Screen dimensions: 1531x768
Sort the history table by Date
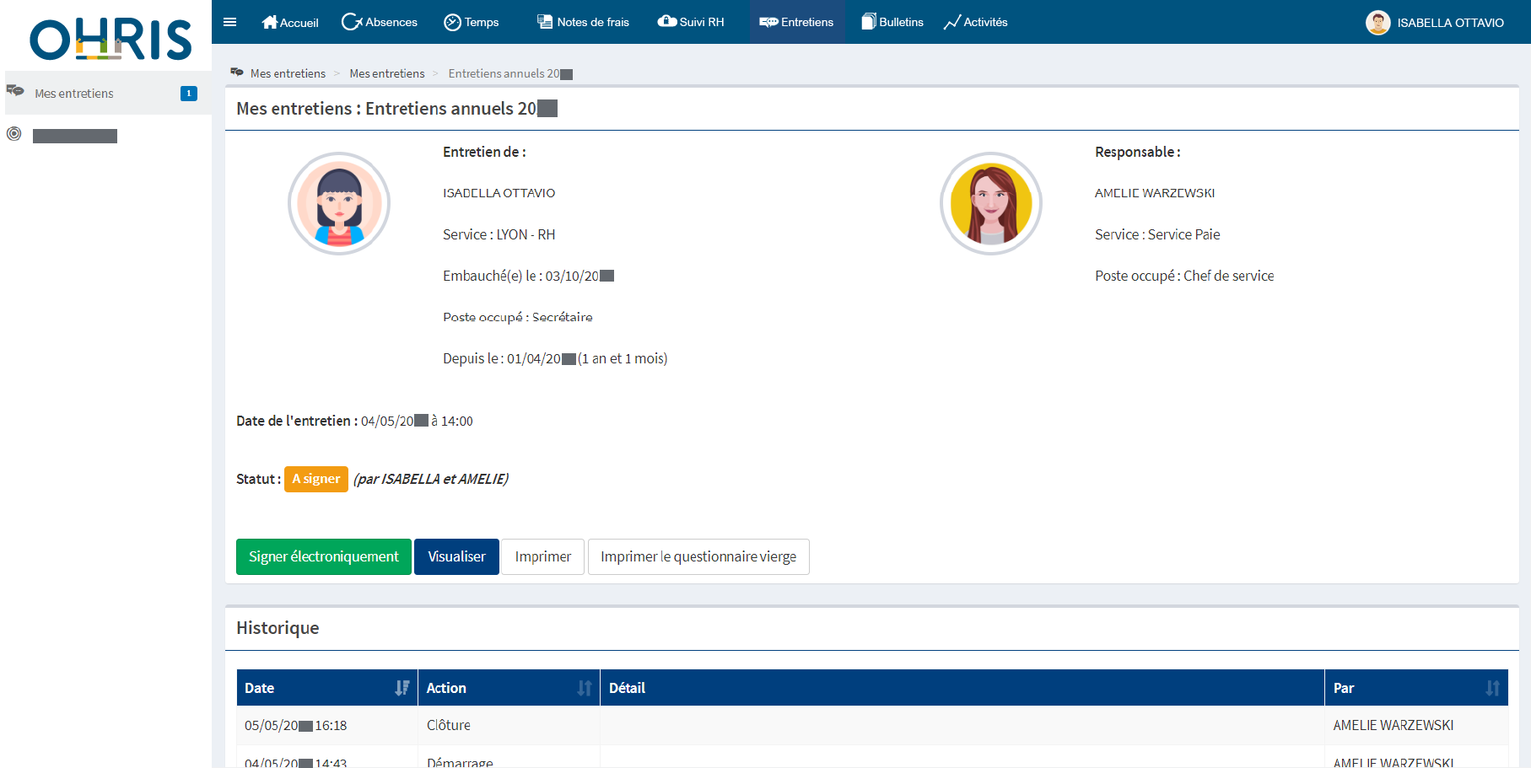(x=402, y=688)
